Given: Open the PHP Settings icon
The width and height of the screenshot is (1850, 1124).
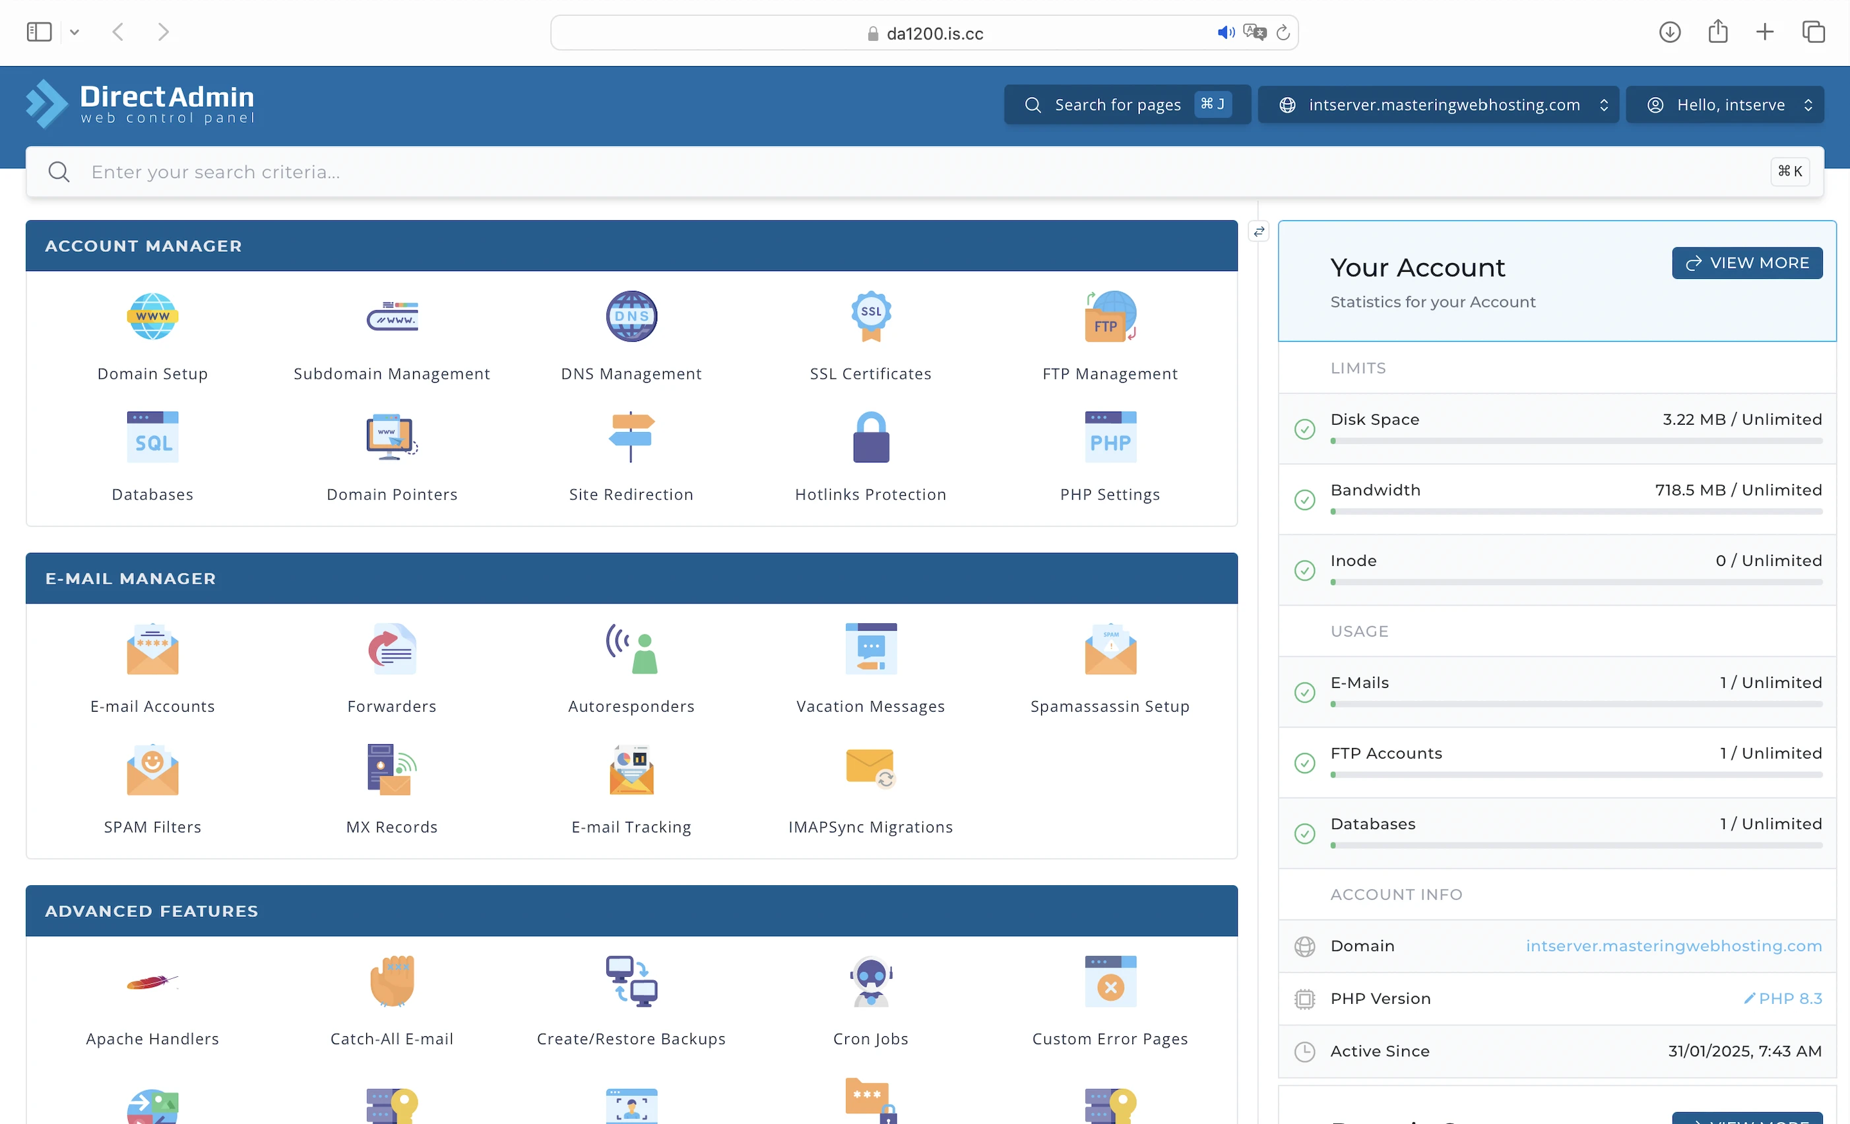Looking at the screenshot, I should tap(1109, 437).
